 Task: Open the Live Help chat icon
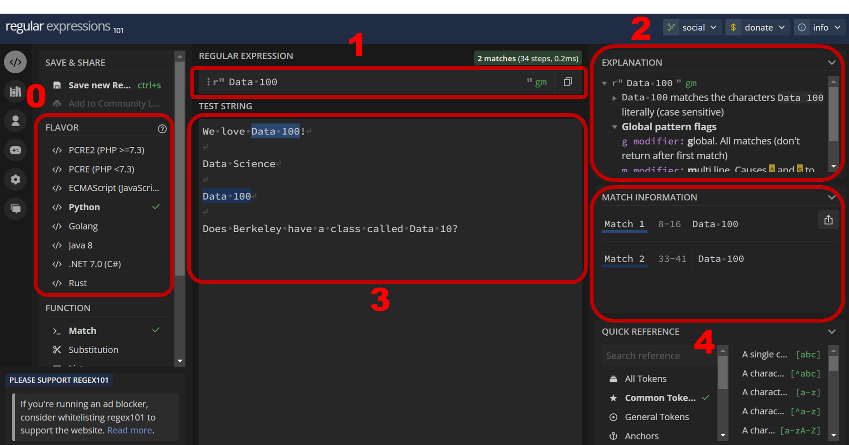point(15,209)
